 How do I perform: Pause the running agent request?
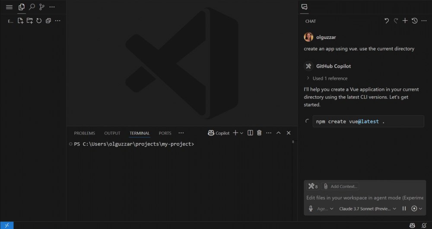[404, 209]
